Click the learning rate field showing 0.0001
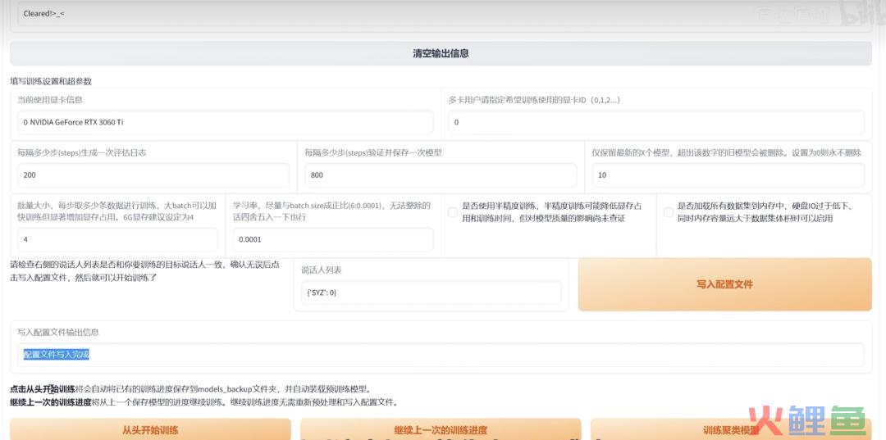The width and height of the screenshot is (886, 440). [x=333, y=239]
